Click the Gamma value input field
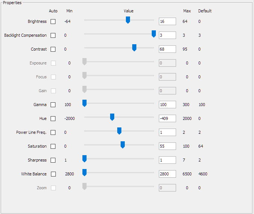The height and width of the screenshot is (214, 254). [167, 105]
